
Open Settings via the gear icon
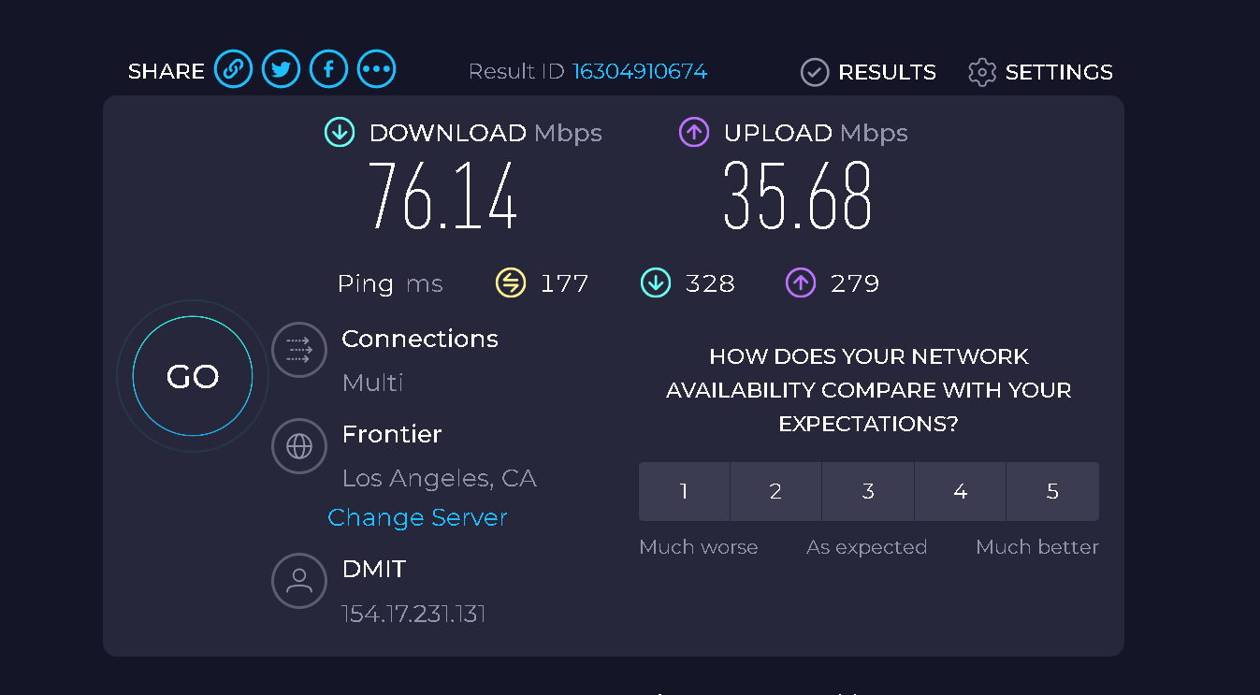(982, 72)
